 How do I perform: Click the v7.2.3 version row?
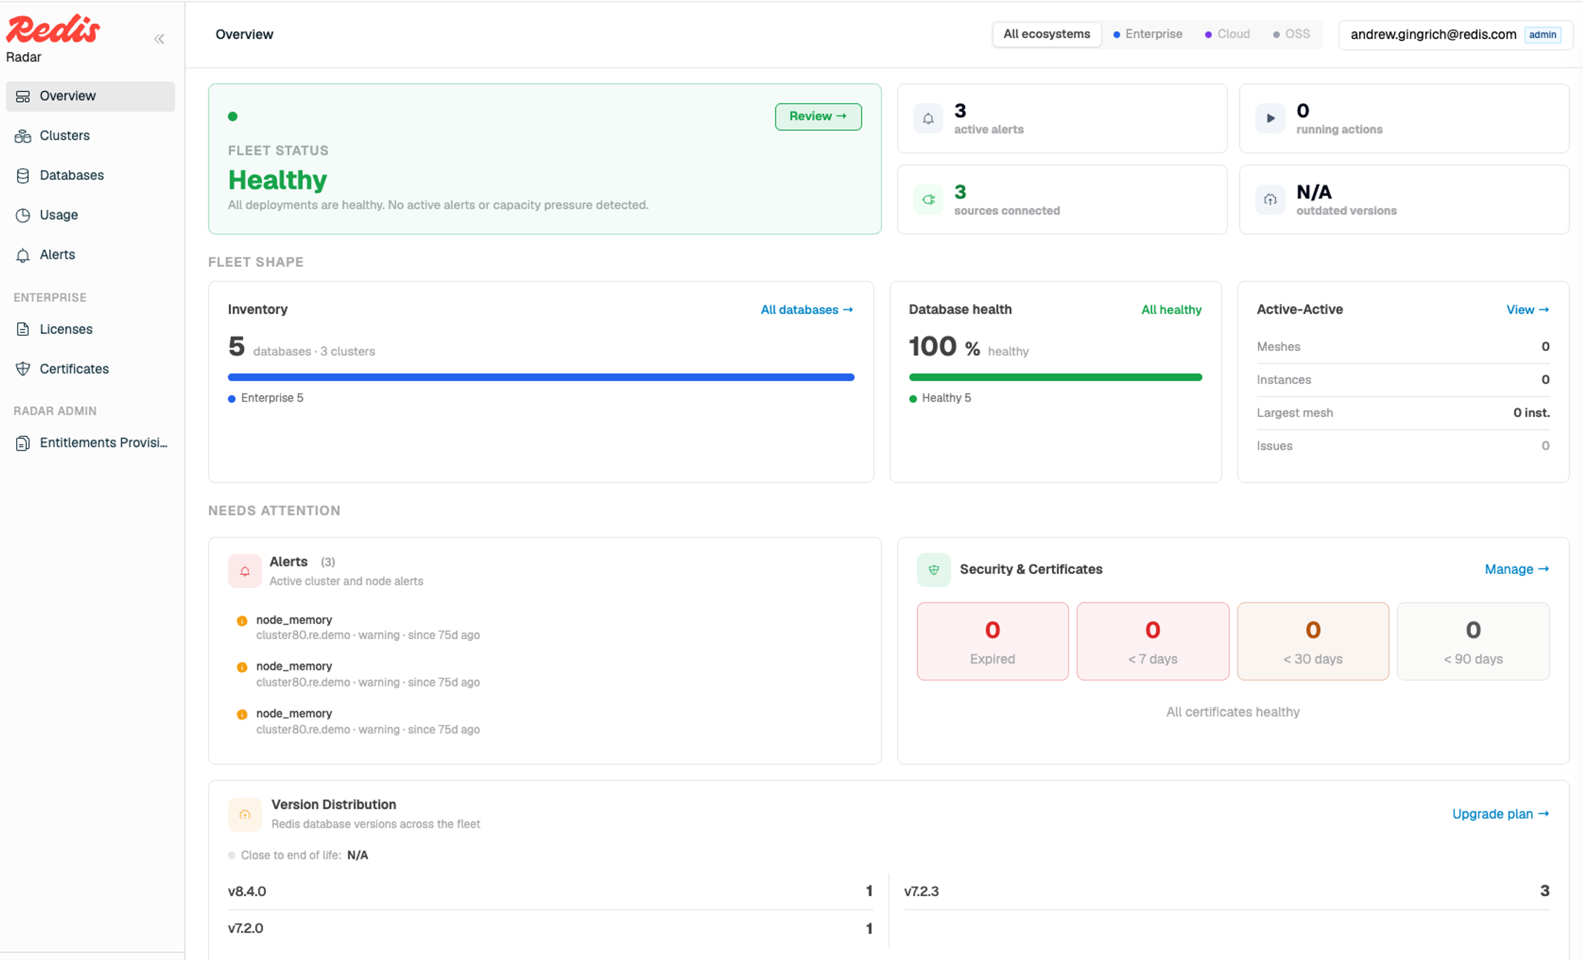[x=1226, y=892]
